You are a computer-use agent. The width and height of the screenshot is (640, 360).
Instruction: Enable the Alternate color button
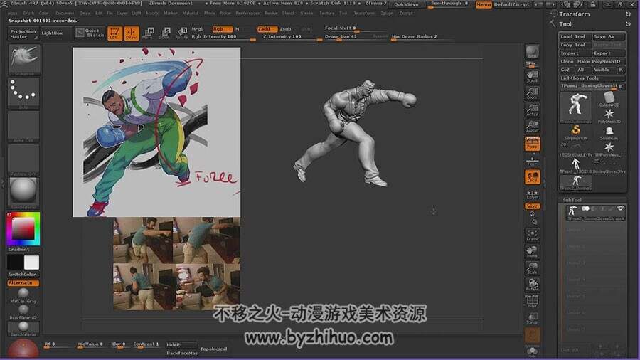pyautogui.click(x=23, y=282)
